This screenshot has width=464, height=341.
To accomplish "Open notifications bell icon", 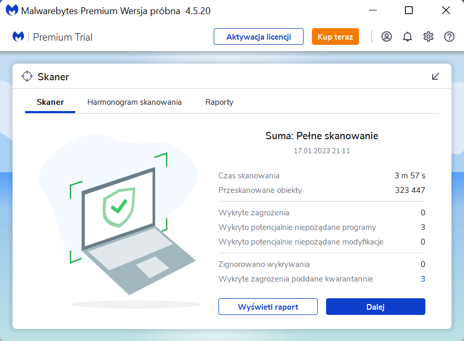I will [x=408, y=36].
